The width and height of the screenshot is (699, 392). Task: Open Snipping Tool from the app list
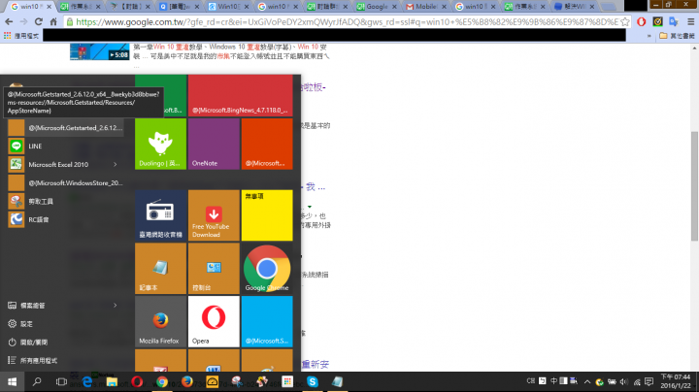[x=65, y=202]
